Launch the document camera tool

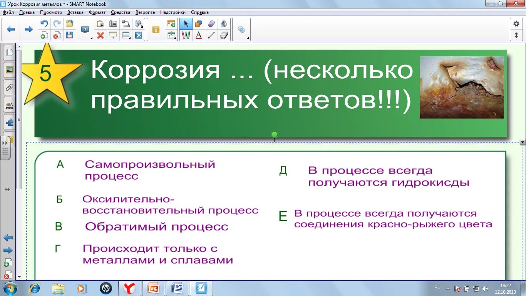pos(126,24)
